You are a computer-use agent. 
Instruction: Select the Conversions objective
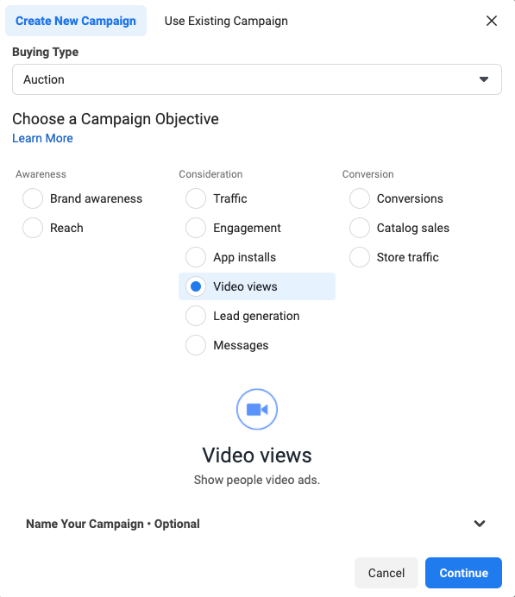tap(360, 198)
